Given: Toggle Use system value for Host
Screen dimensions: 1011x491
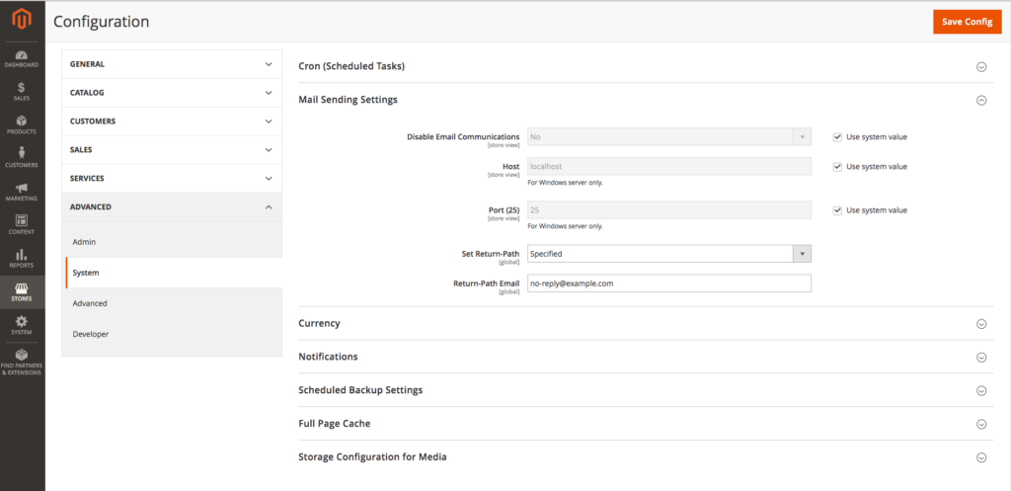Looking at the screenshot, I should (x=837, y=166).
